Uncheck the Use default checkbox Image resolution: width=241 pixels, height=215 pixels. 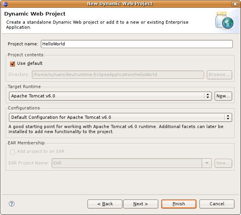(x=12, y=64)
